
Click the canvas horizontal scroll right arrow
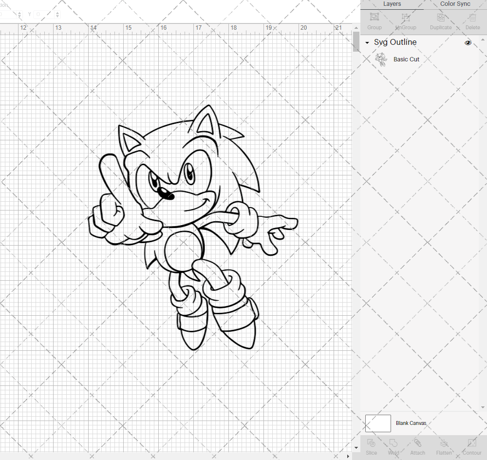coord(348,456)
